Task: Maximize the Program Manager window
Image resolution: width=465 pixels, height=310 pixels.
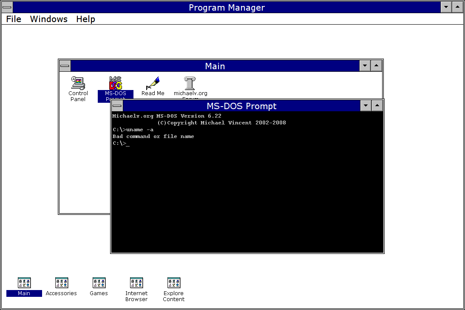Action: [458, 7]
